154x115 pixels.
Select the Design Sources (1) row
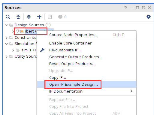[33, 25]
